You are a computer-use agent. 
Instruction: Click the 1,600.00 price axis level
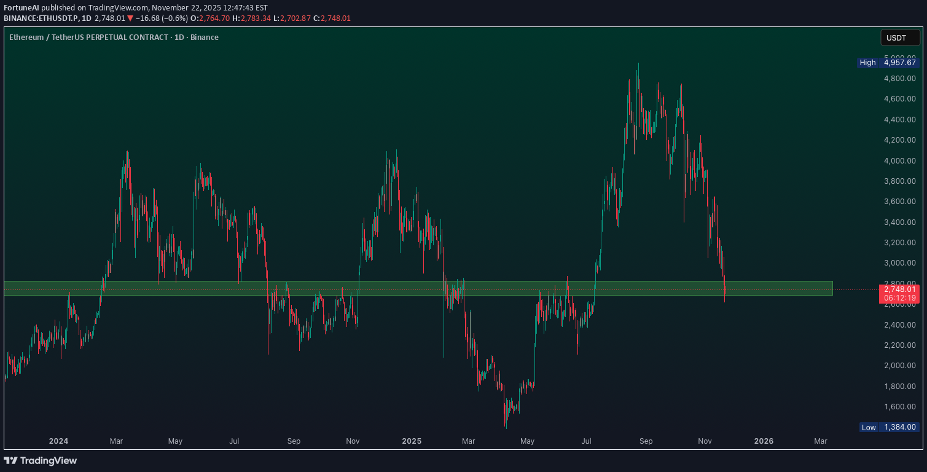[900, 407]
